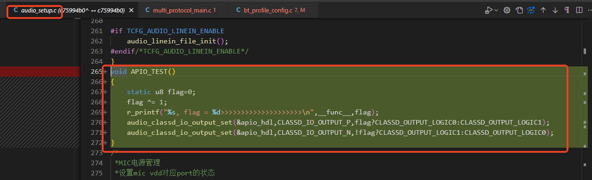The width and height of the screenshot is (592, 180).
Task: Click line number 261 in the gutter
Action: coord(96,31)
